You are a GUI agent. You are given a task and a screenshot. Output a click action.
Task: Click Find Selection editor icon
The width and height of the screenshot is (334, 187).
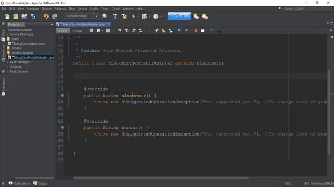coord(120,31)
